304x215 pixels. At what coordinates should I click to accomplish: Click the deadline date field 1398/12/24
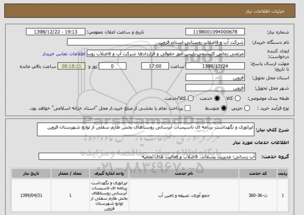215,66
